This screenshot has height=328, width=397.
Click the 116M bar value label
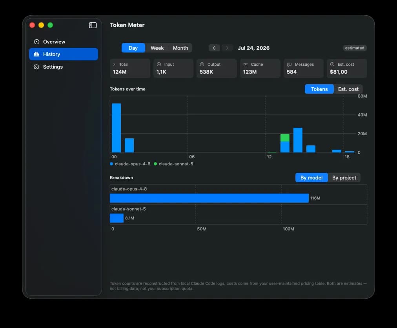coord(315,198)
